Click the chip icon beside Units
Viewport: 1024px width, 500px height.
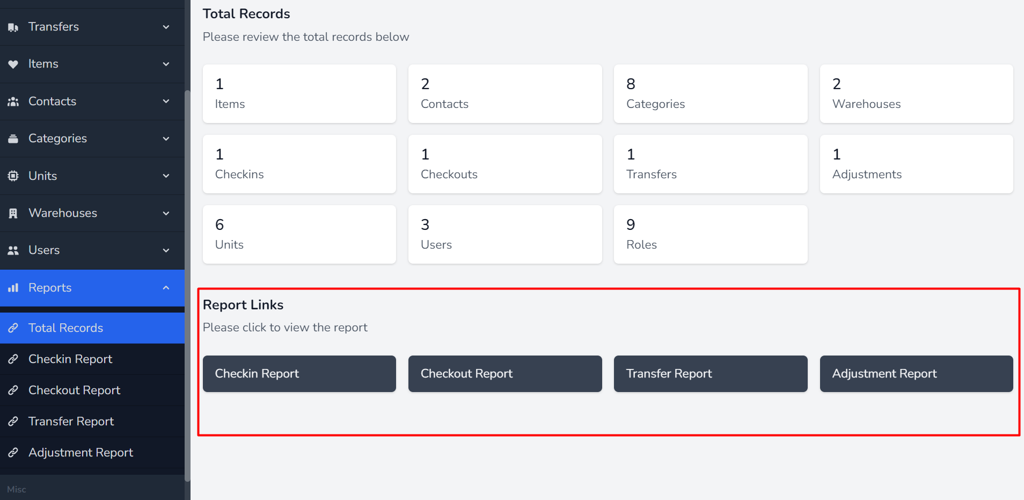13,176
